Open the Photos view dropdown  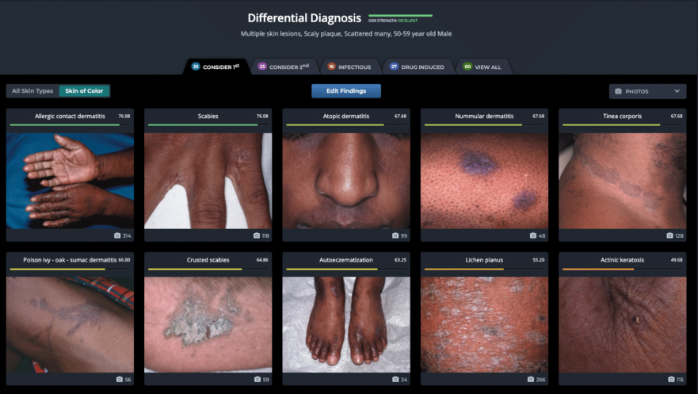[647, 91]
